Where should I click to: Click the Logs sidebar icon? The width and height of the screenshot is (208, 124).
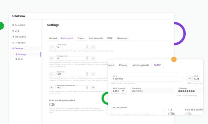(x=16, y=59)
